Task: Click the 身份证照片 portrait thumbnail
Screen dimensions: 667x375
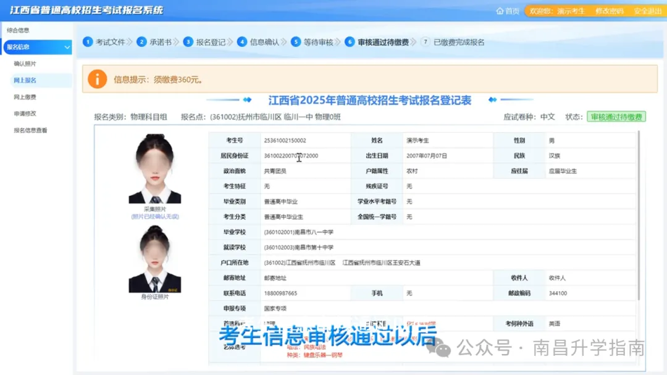Action: click(x=155, y=259)
